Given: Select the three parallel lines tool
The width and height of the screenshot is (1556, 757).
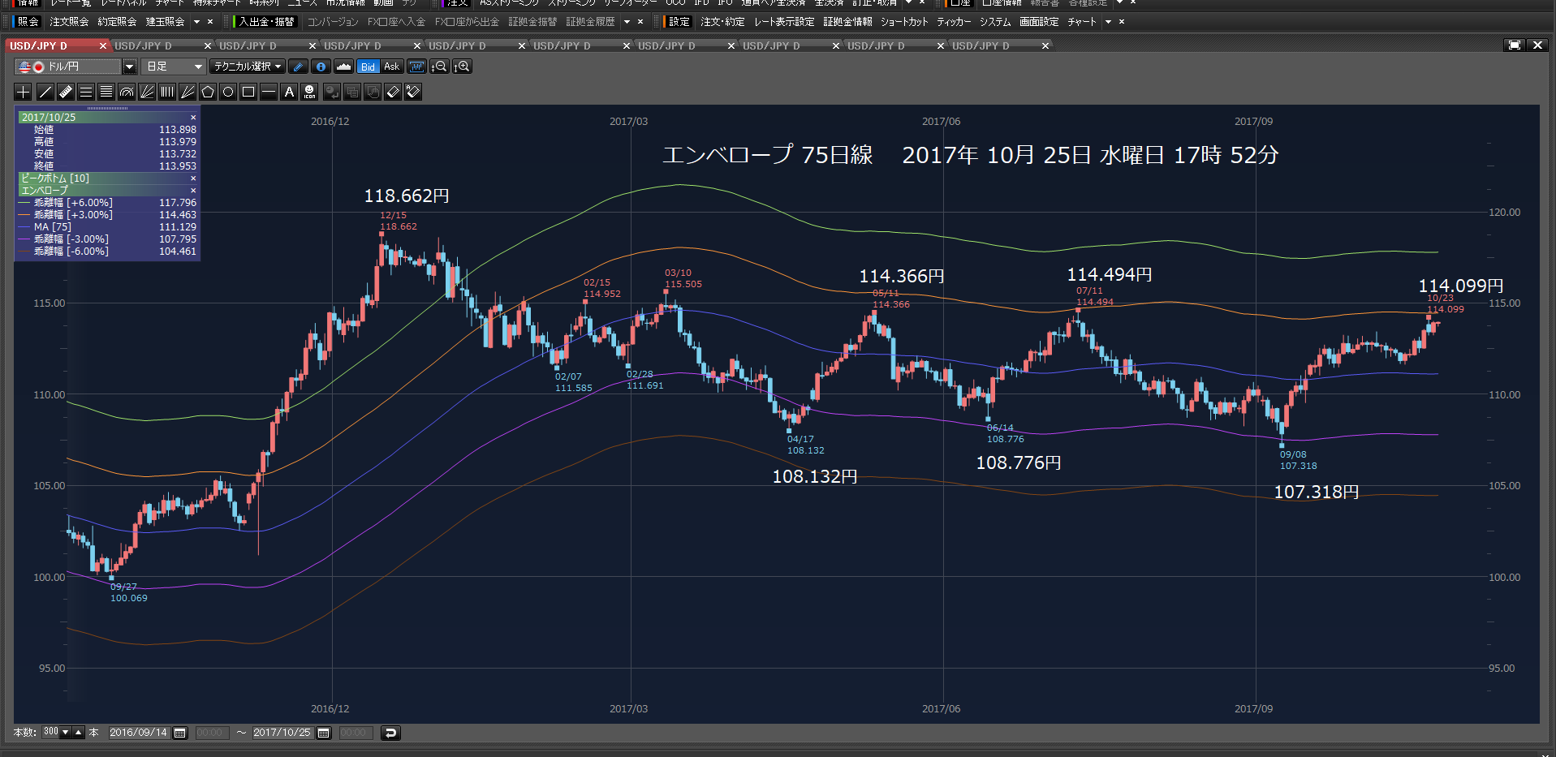Looking at the screenshot, I should point(86,92).
